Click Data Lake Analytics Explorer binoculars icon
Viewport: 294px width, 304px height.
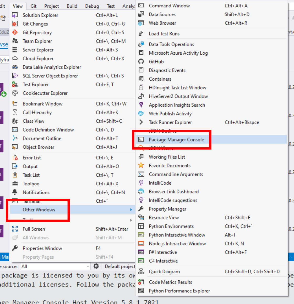[15, 67]
